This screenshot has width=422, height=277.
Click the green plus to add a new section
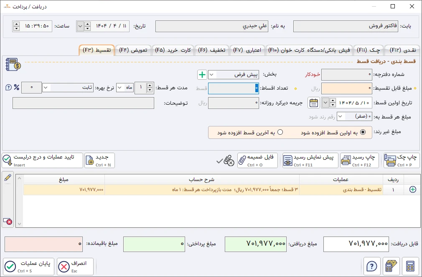203,75
